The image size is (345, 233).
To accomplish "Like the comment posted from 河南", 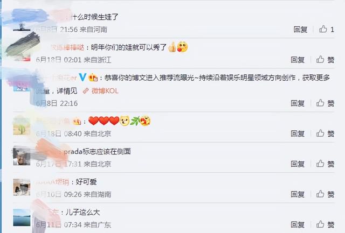I will (327, 29).
